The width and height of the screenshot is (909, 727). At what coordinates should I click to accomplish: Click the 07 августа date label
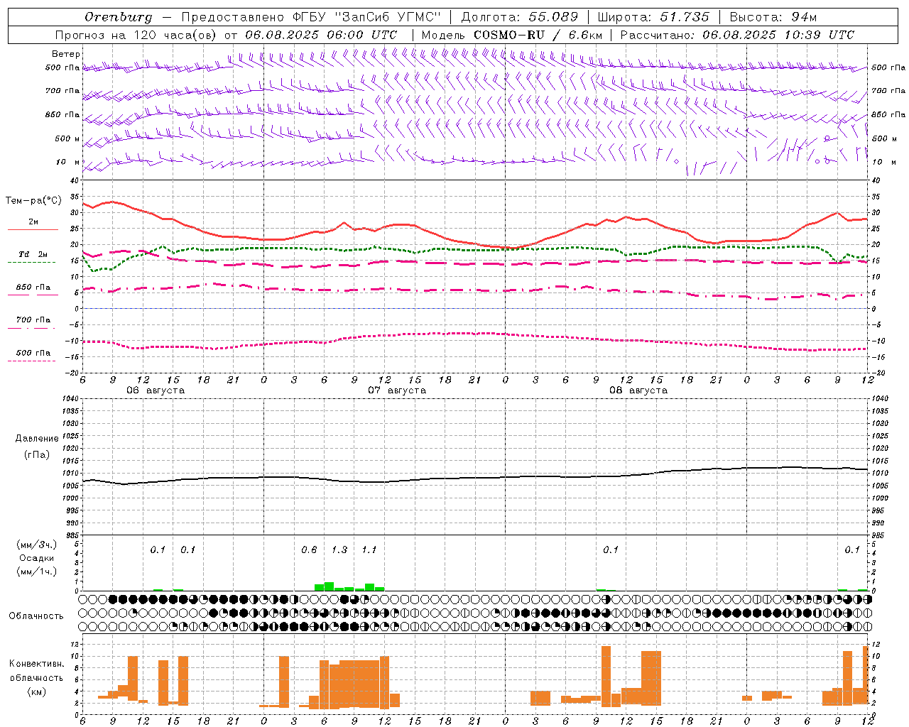[397, 390]
